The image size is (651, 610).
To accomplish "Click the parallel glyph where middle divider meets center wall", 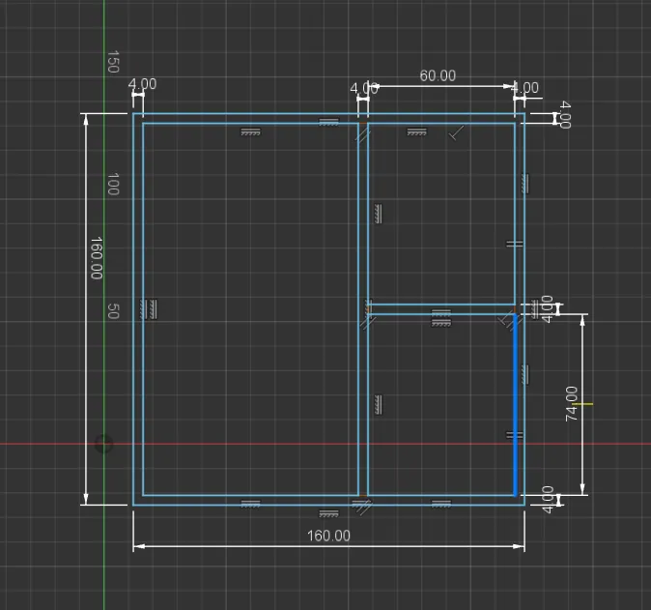I will pyautogui.click(x=367, y=322).
